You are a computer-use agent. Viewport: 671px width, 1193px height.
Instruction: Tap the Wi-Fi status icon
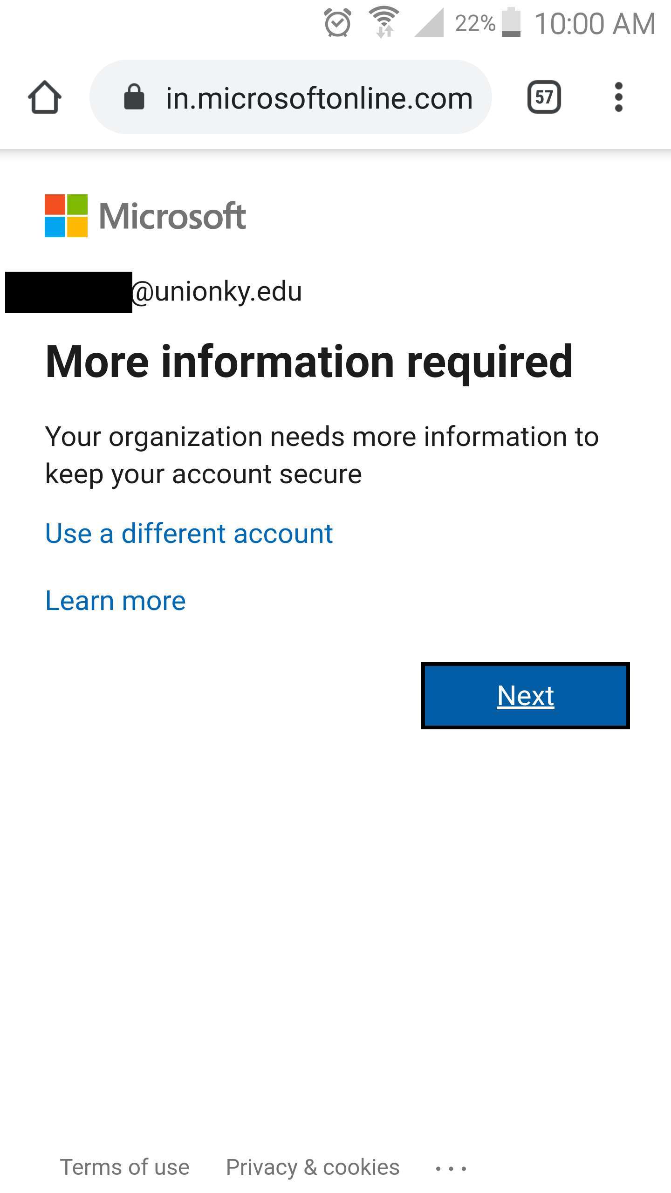click(384, 22)
